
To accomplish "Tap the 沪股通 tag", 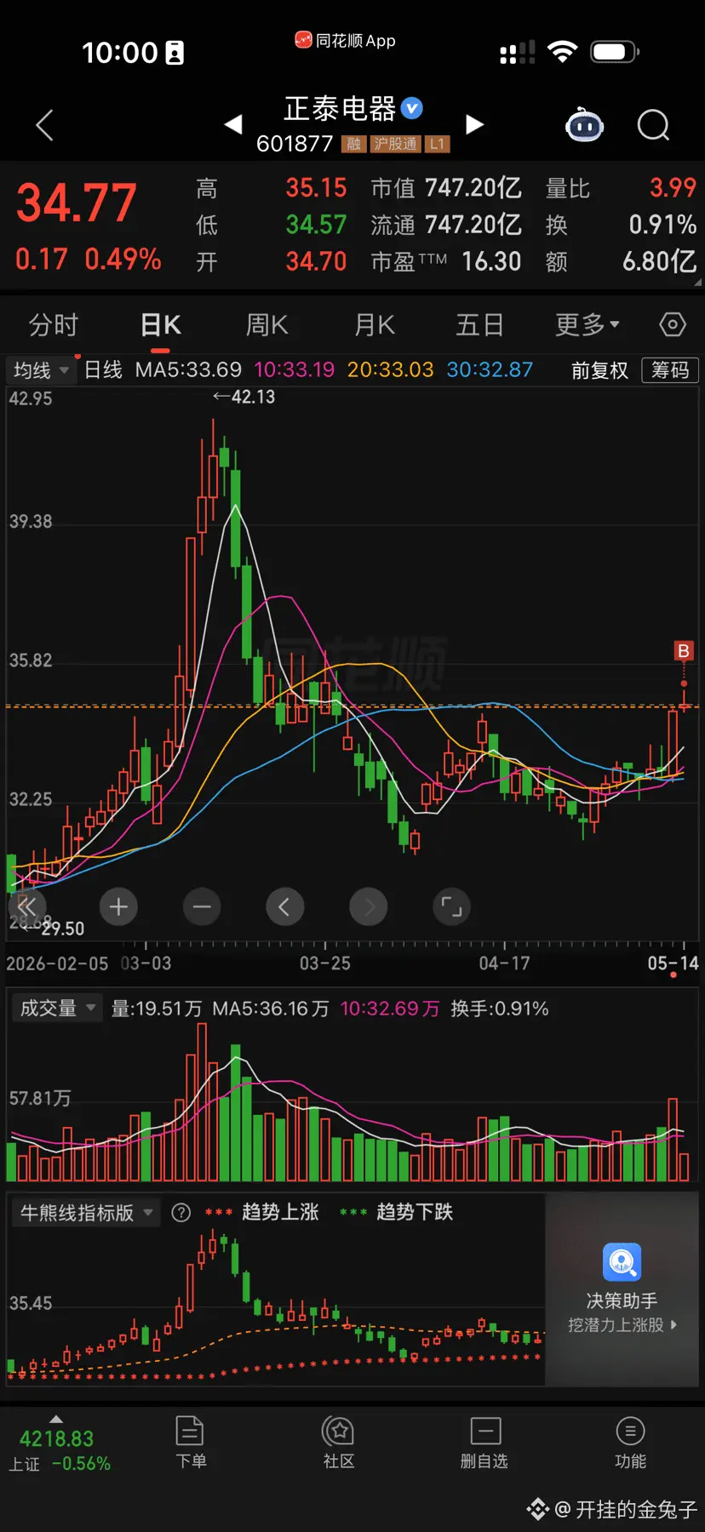I will pos(396,144).
